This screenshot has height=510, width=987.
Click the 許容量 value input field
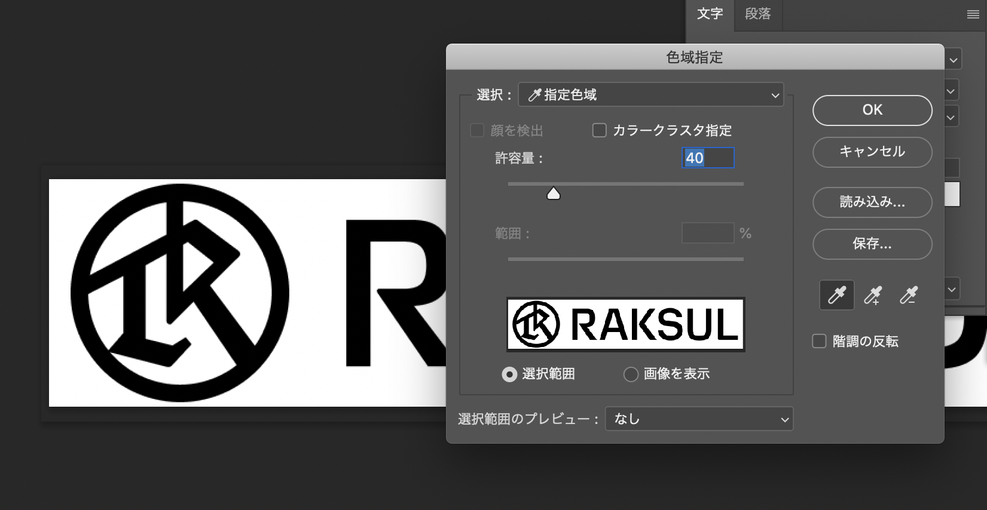pos(708,158)
